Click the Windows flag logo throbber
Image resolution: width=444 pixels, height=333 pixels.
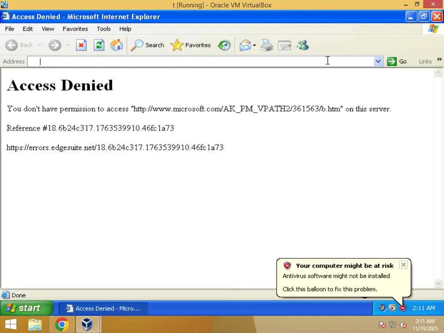433,29
